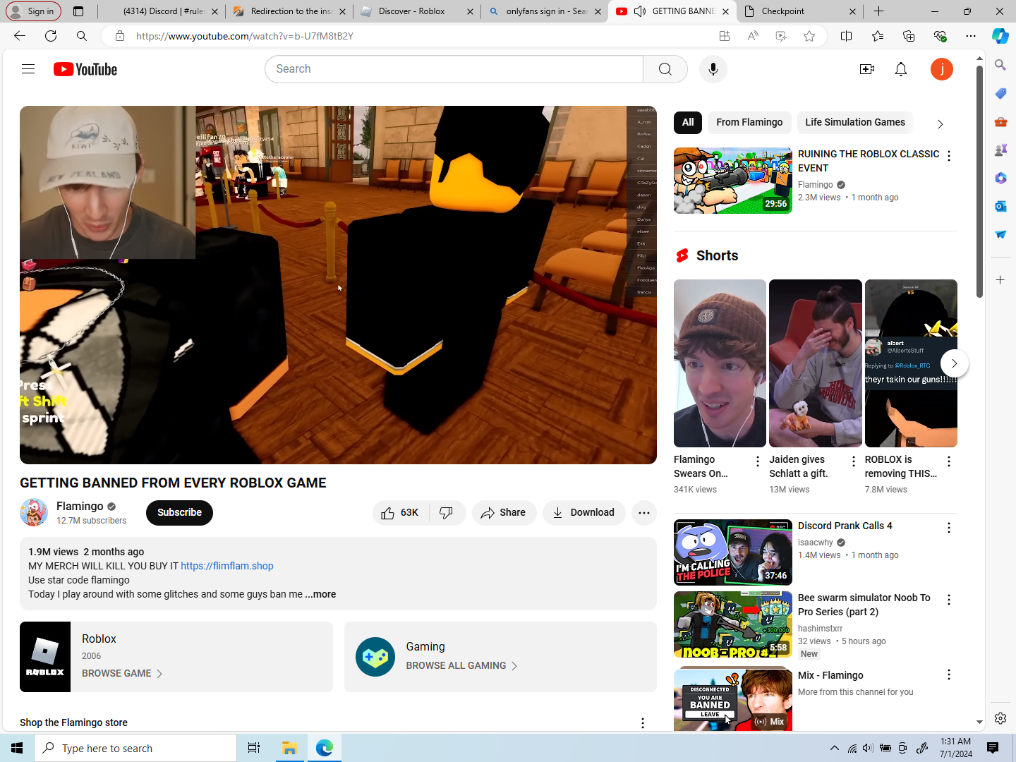Open the account avatar menu

(942, 69)
